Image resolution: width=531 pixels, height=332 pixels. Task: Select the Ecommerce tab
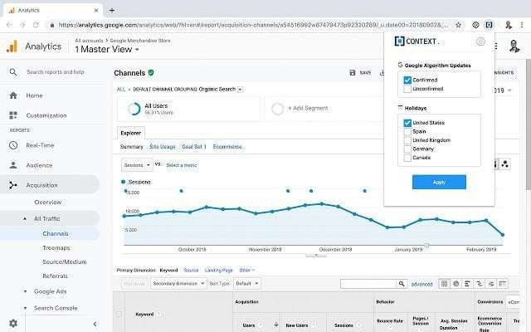point(227,147)
